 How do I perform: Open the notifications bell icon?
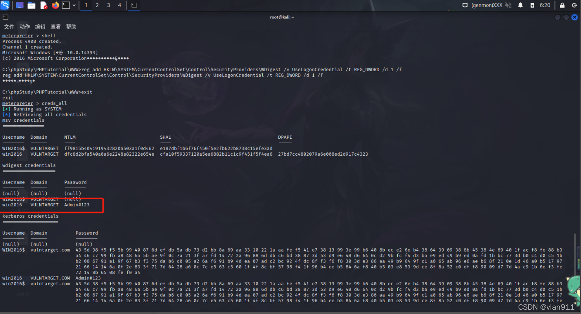[x=521, y=6]
